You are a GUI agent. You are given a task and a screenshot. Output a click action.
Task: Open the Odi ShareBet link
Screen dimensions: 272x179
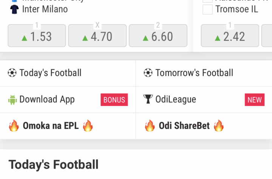coord(204,126)
